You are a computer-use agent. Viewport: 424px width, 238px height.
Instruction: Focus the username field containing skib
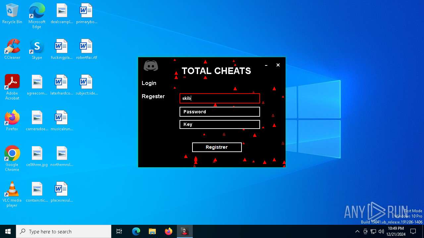[220, 98]
